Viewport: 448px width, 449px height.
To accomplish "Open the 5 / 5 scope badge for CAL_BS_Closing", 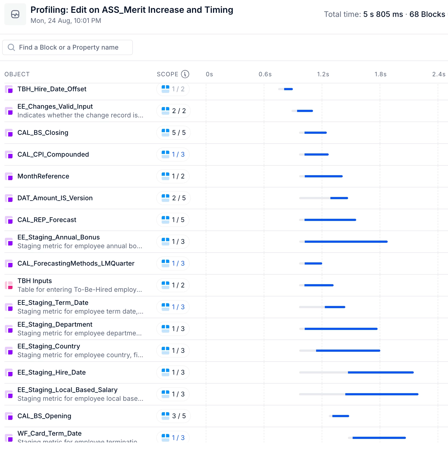I will click(x=173, y=133).
